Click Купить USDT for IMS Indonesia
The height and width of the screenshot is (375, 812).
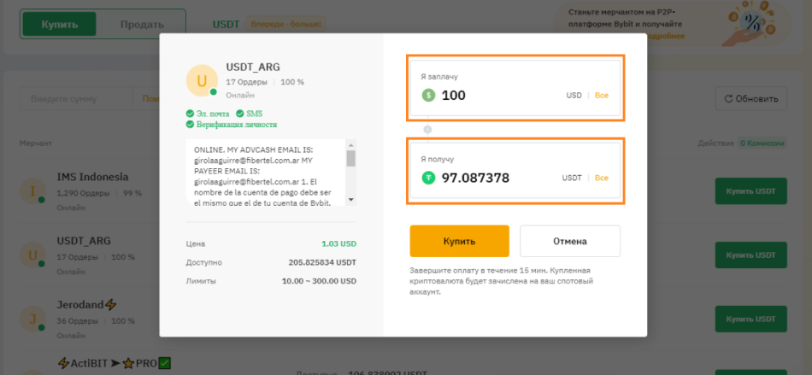point(750,192)
